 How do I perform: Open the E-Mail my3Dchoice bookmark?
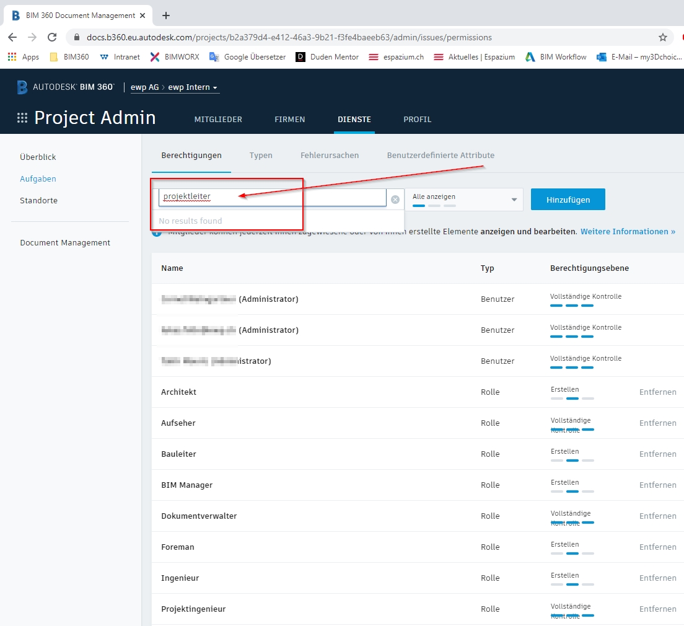click(x=639, y=57)
